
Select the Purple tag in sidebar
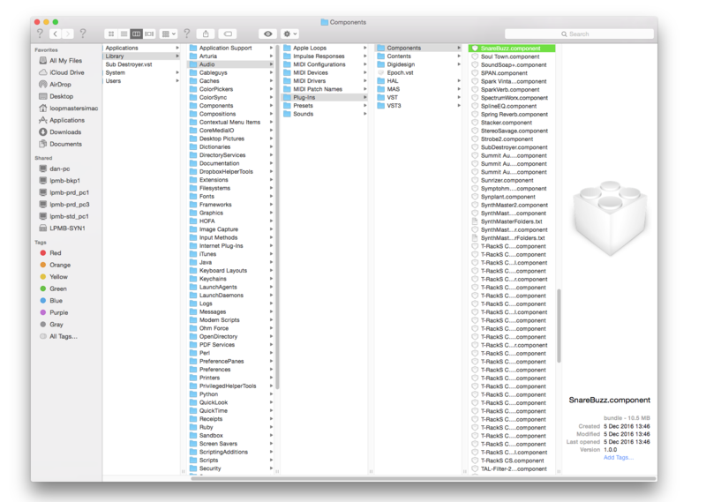pyautogui.click(x=57, y=312)
